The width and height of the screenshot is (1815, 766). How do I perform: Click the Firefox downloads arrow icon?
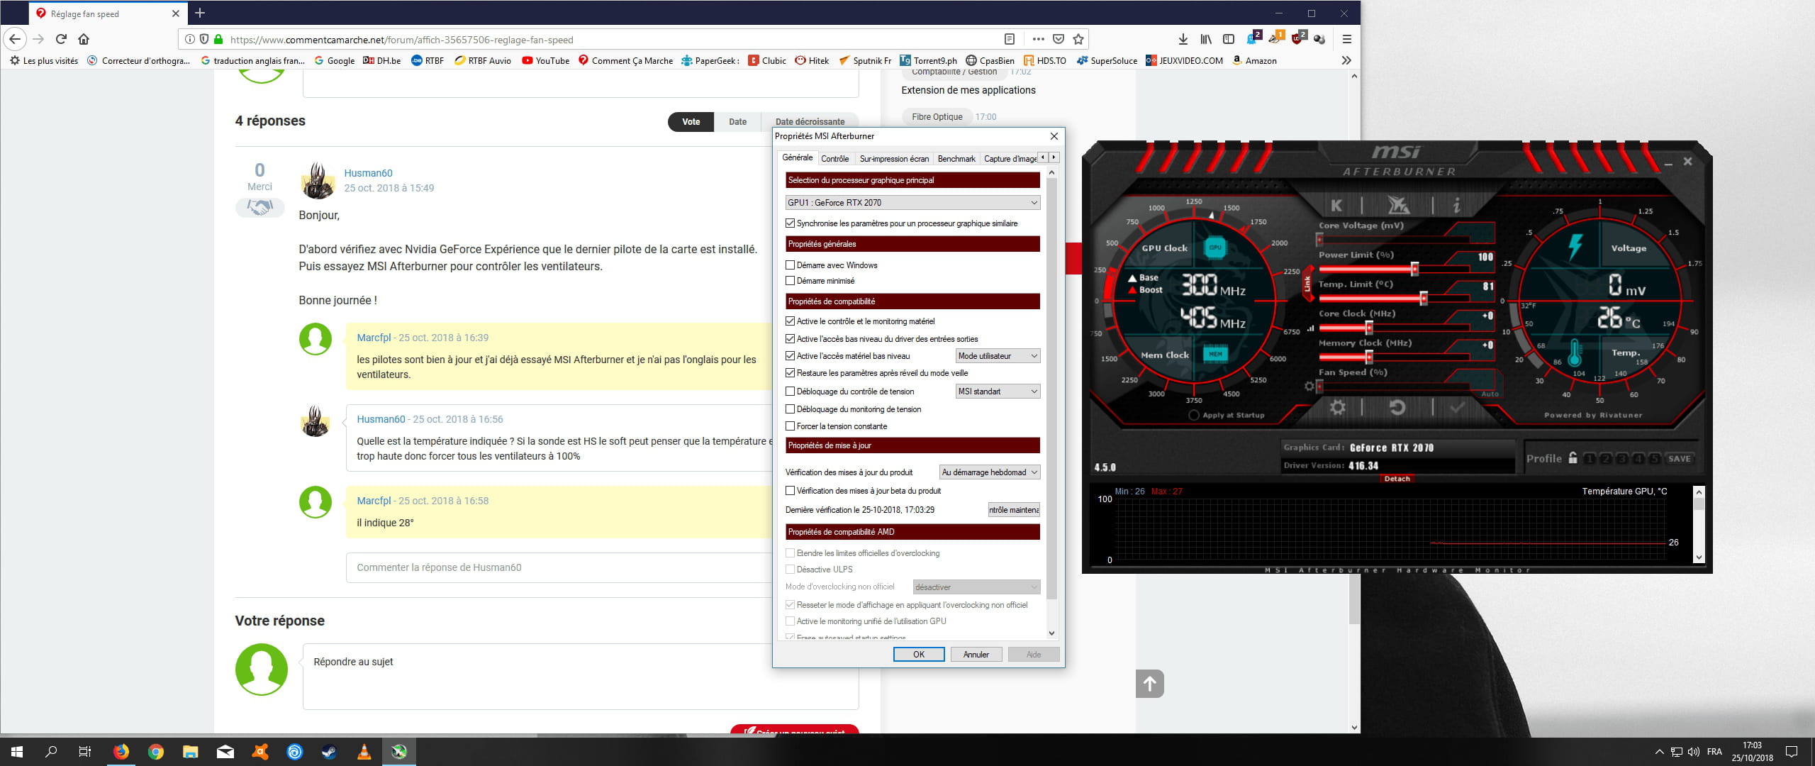click(1183, 40)
